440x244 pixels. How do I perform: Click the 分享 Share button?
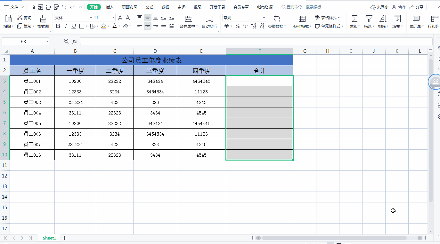[x=417, y=7]
